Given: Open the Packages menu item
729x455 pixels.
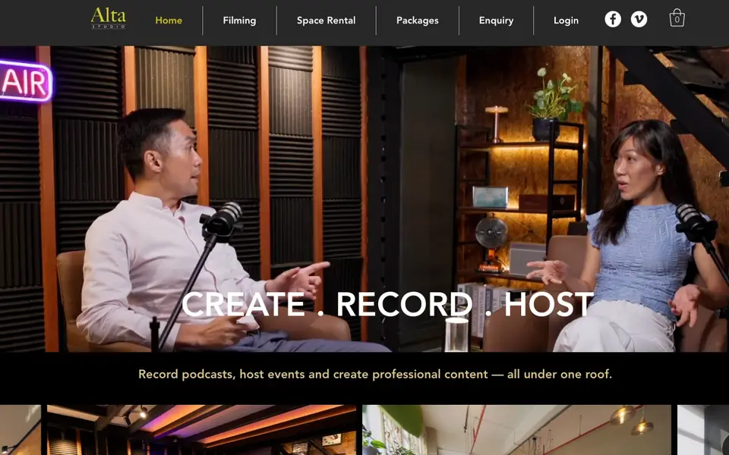Looking at the screenshot, I should point(418,20).
